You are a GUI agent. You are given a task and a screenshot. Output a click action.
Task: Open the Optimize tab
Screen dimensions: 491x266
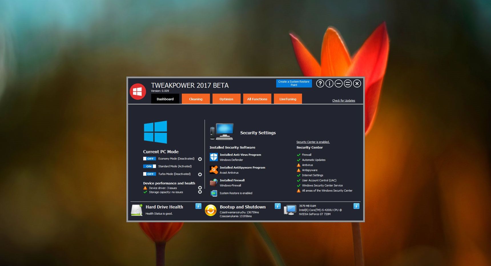pyautogui.click(x=226, y=99)
